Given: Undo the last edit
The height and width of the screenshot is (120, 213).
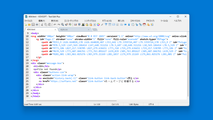Looking at the screenshot, I should coord(55,25).
